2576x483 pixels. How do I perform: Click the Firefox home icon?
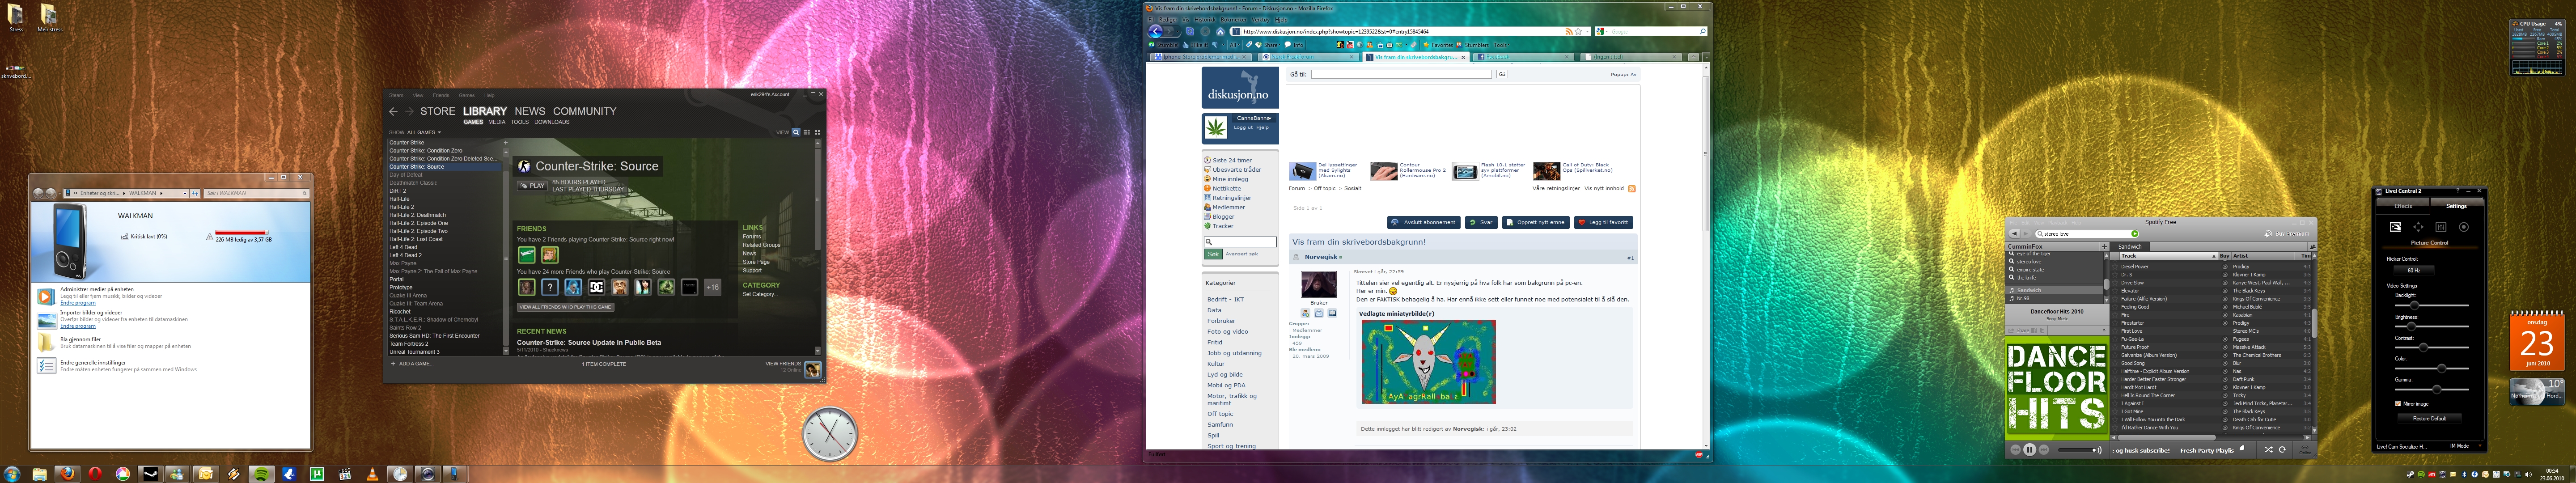tap(1220, 31)
